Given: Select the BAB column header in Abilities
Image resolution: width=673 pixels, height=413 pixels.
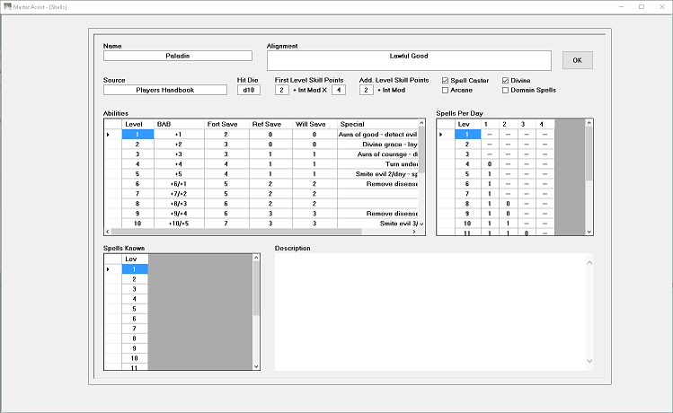Looking at the screenshot, I should pyautogui.click(x=179, y=124).
